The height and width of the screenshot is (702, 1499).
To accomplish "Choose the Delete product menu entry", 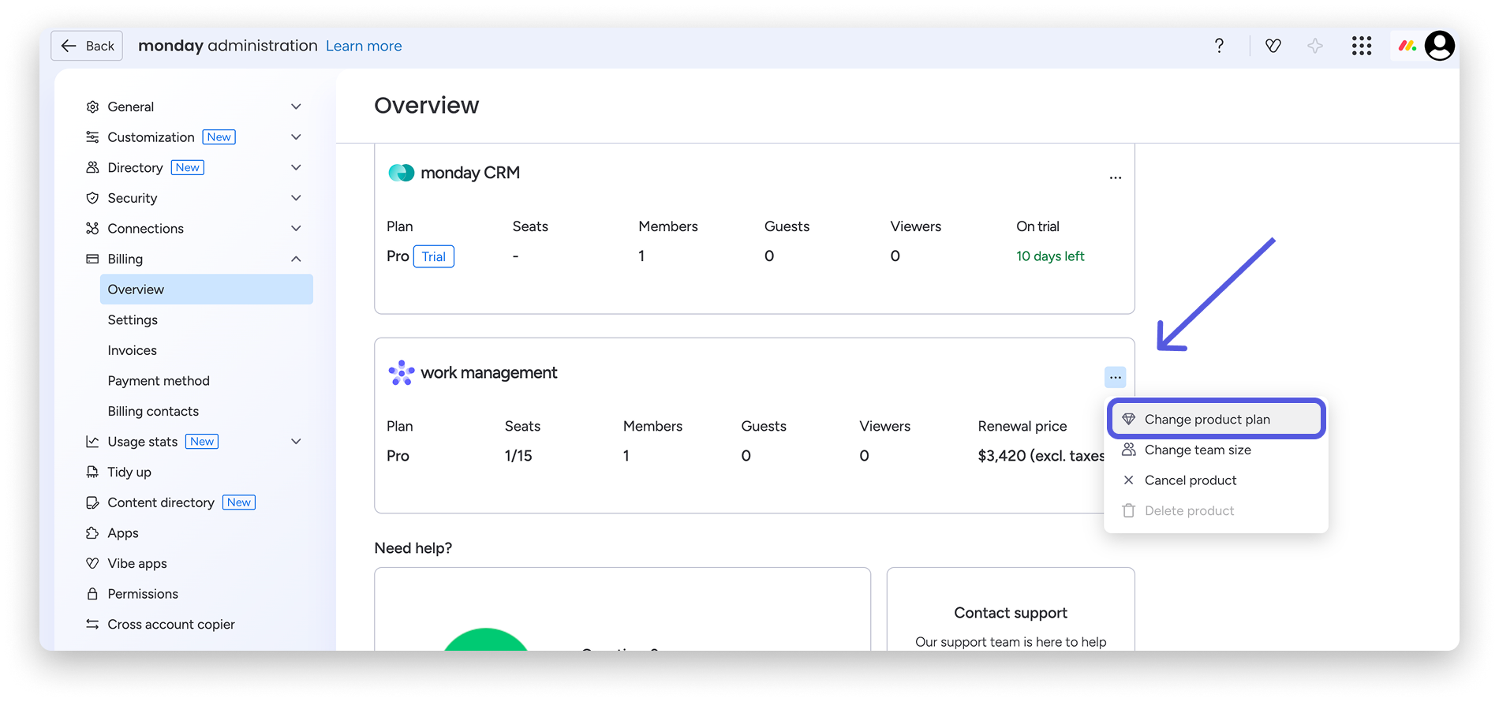I will (1216, 510).
